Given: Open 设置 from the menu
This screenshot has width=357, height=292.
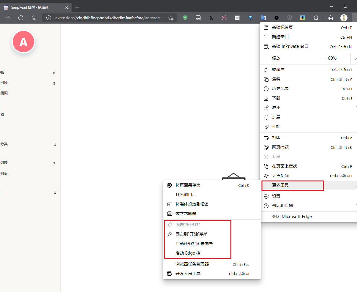Looking at the screenshot, I should tap(308, 196).
